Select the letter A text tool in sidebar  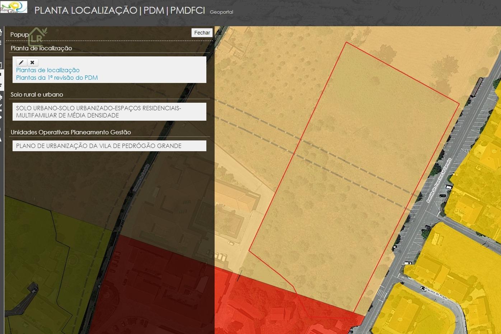1,139
